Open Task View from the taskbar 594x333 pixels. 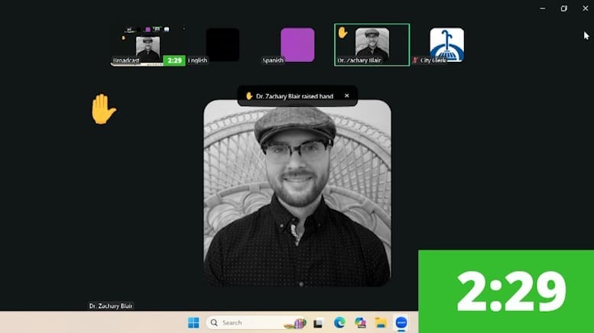(318, 323)
